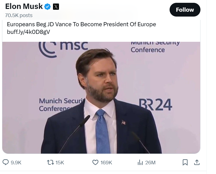Click the msc logo in the video

pos(64,47)
